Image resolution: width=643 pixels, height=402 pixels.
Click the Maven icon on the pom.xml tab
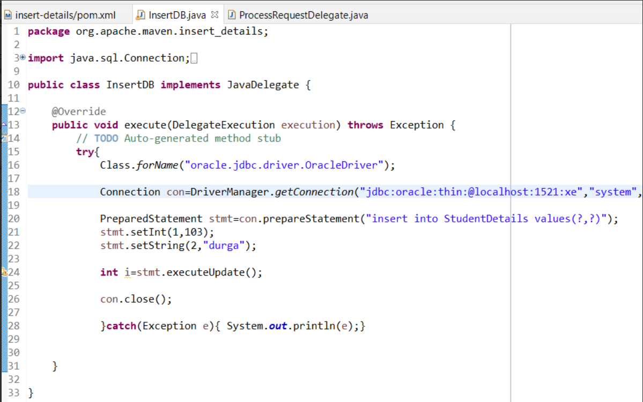pyautogui.click(x=9, y=15)
